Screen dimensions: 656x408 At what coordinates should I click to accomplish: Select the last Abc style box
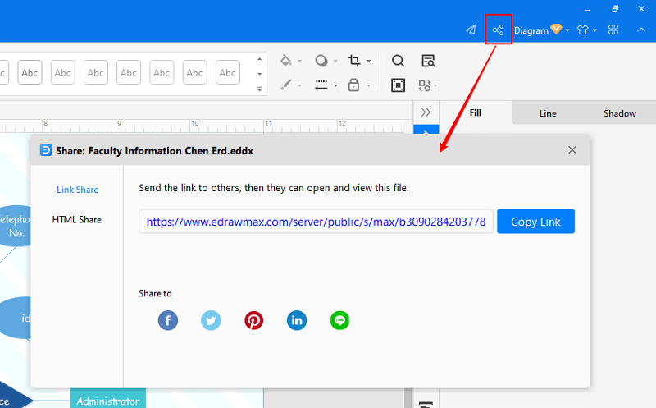point(228,72)
